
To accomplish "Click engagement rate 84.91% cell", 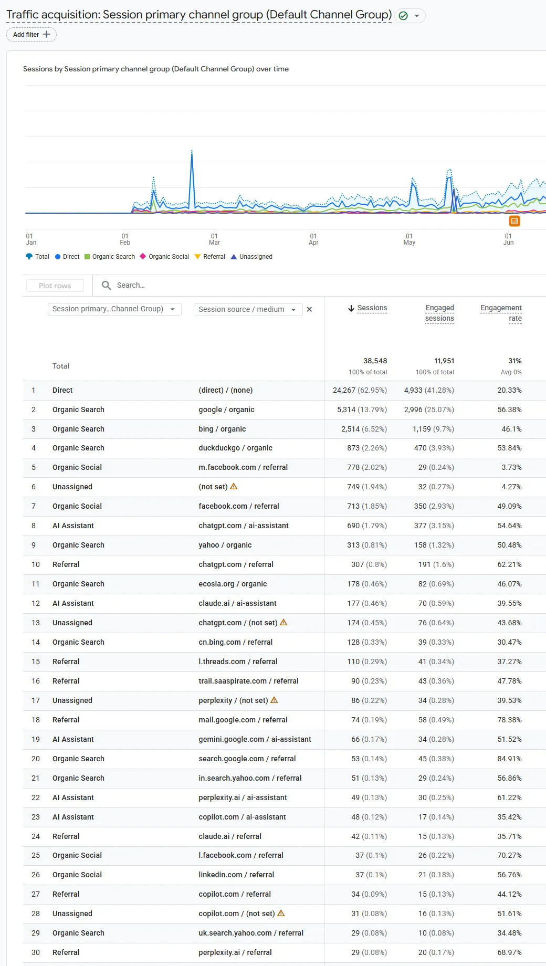I will pos(509,759).
